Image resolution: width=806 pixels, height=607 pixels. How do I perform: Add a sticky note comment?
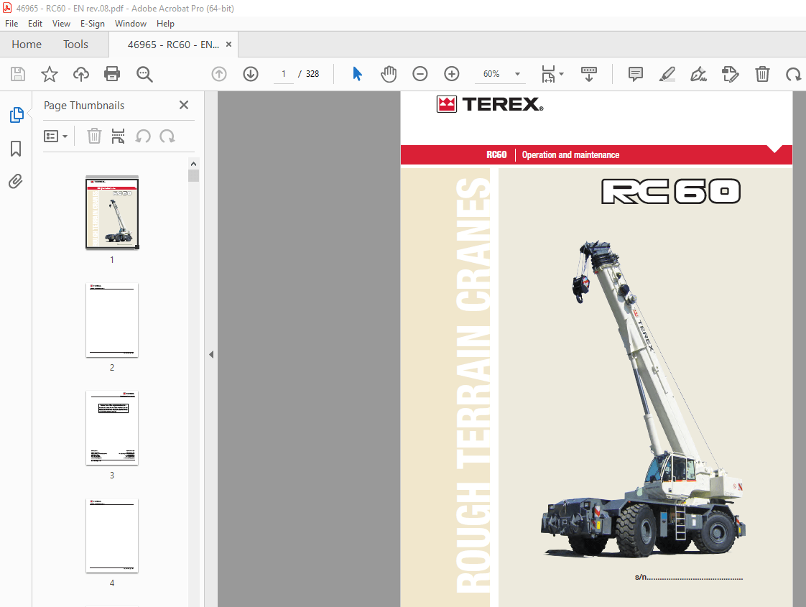635,74
